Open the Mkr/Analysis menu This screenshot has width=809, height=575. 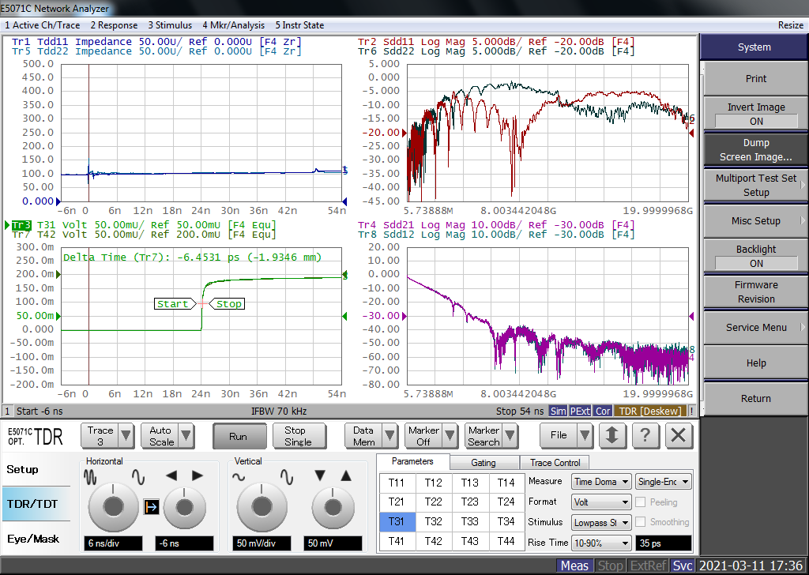pos(235,25)
